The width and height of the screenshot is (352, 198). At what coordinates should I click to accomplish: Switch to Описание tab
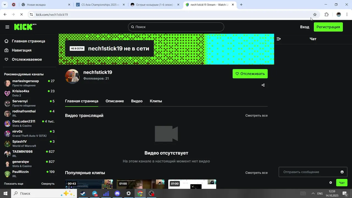pos(115,101)
